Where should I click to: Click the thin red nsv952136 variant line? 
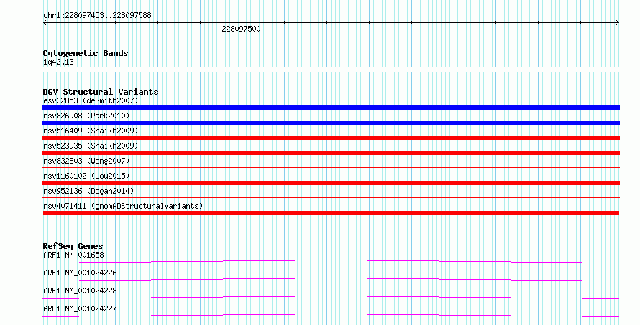click(x=331, y=197)
